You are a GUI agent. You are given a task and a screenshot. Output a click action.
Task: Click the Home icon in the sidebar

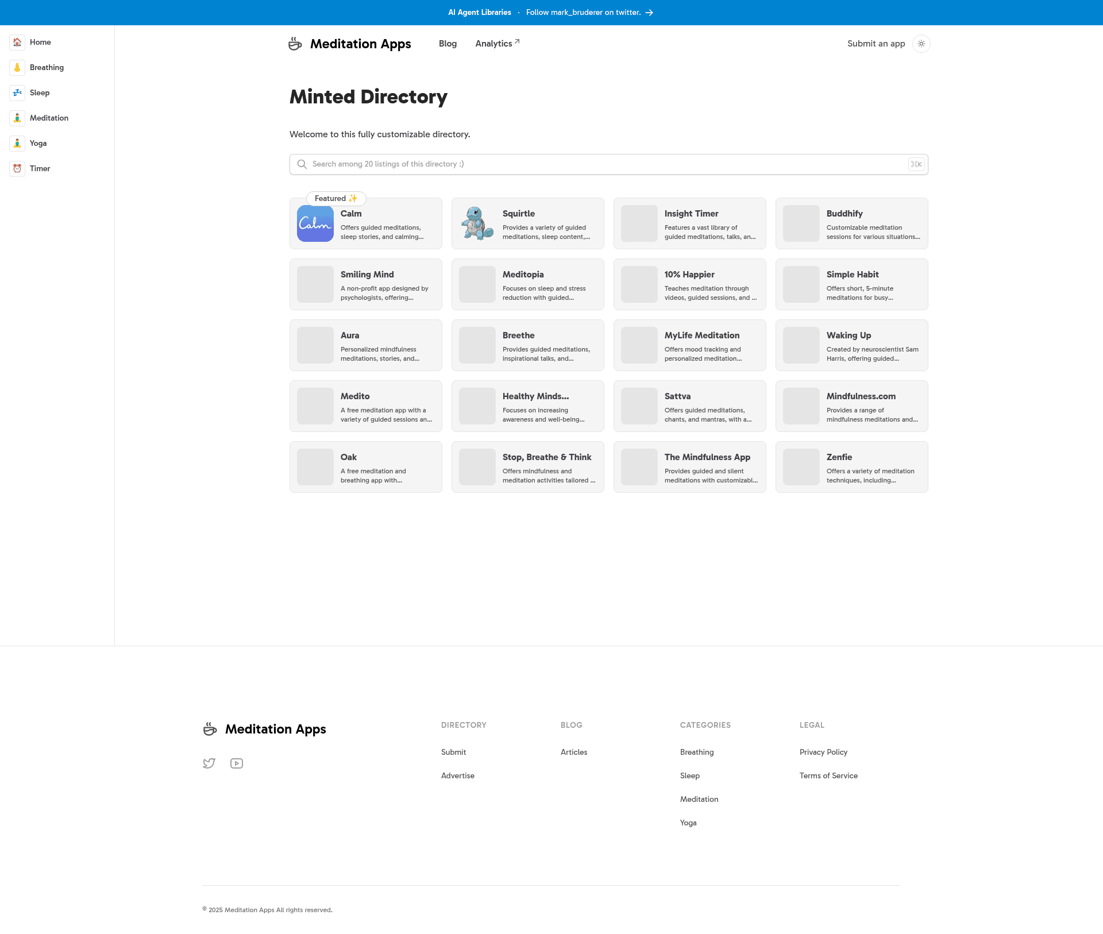(x=17, y=43)
